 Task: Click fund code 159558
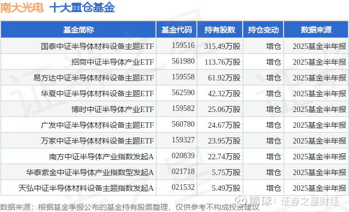[x=183, y=77]
